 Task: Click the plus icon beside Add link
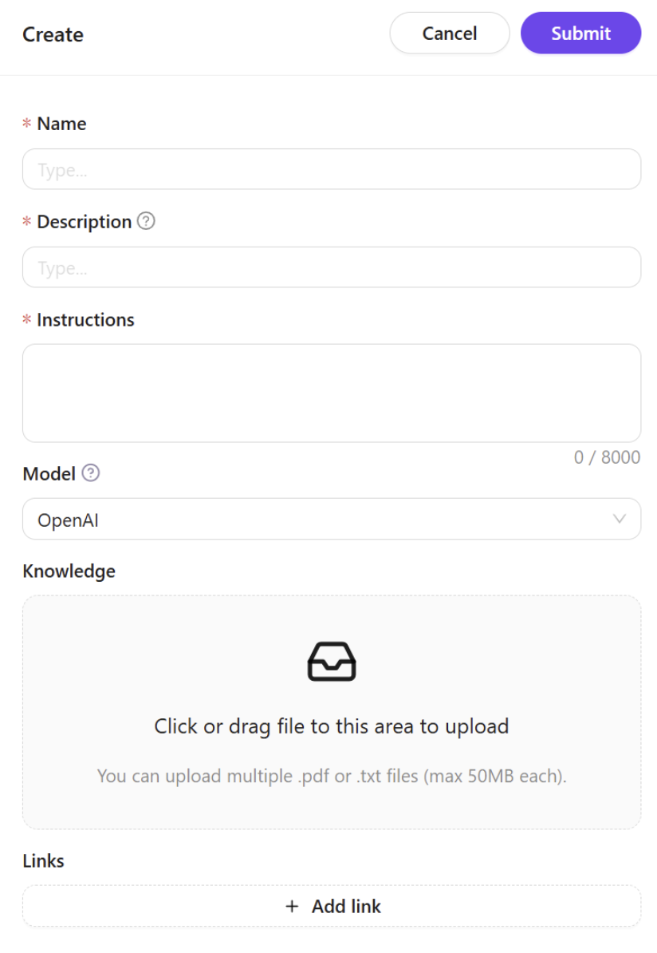pyautogui.click(x=292, y=906)
